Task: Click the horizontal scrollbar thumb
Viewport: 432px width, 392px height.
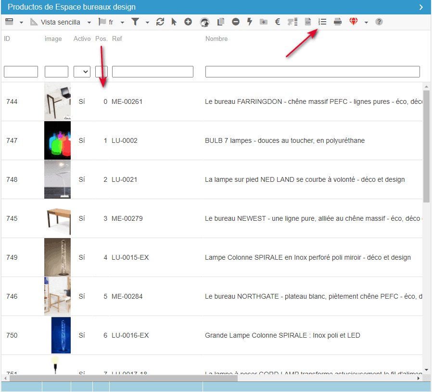Action: pyautogui.click(x=124, y=378)
